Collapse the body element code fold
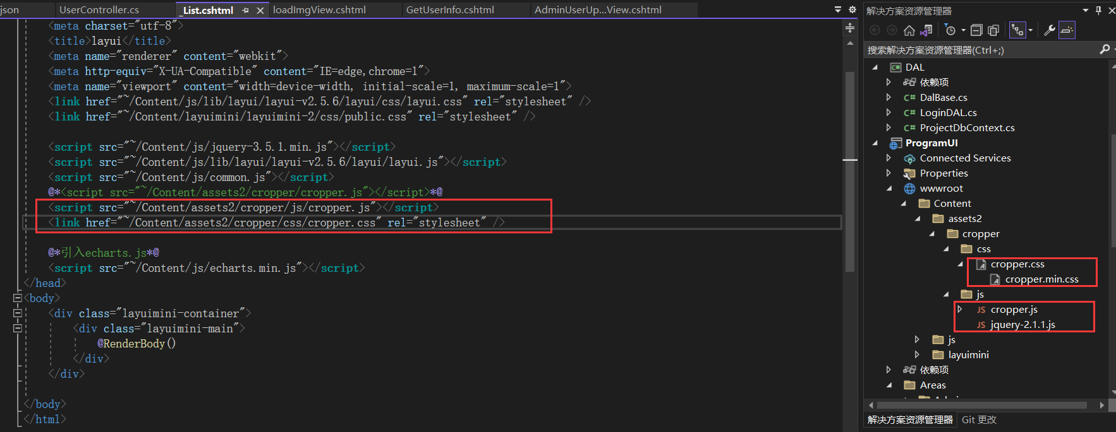Screen dimensions: 1116x432 click(x=18, y=298)
